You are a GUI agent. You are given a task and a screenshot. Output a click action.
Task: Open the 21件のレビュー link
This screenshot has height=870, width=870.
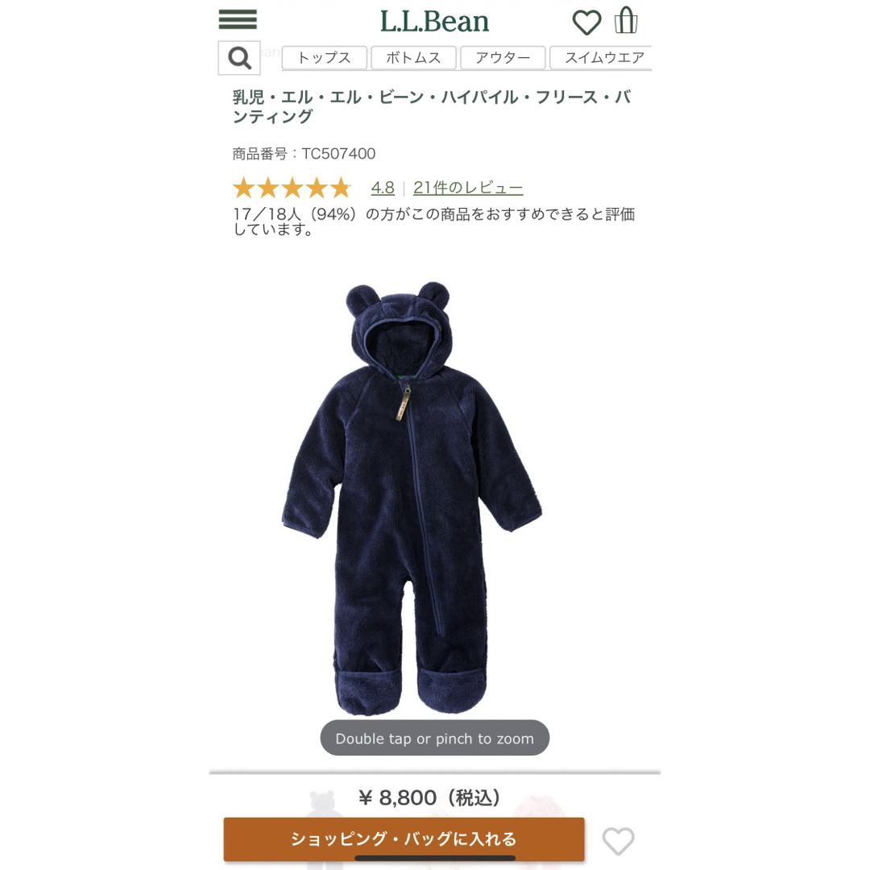click(468, 188)
